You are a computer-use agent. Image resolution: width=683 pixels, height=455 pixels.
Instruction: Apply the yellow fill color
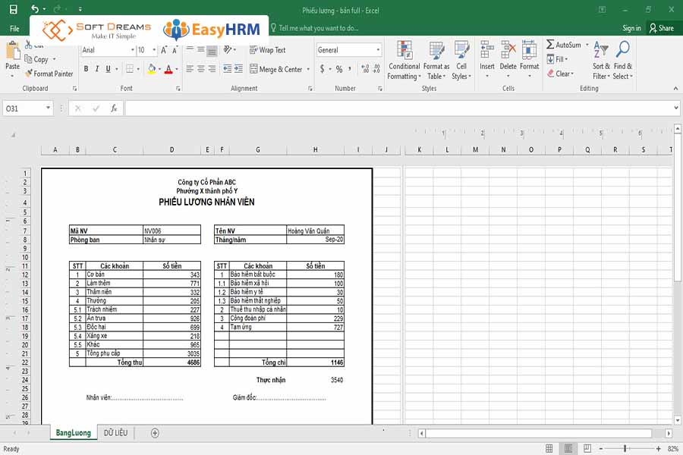tap(152, 69)
